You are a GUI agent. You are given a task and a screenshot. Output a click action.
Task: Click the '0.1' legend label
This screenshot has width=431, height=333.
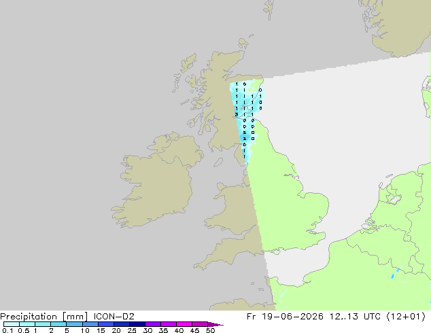[x=7, y=330]
